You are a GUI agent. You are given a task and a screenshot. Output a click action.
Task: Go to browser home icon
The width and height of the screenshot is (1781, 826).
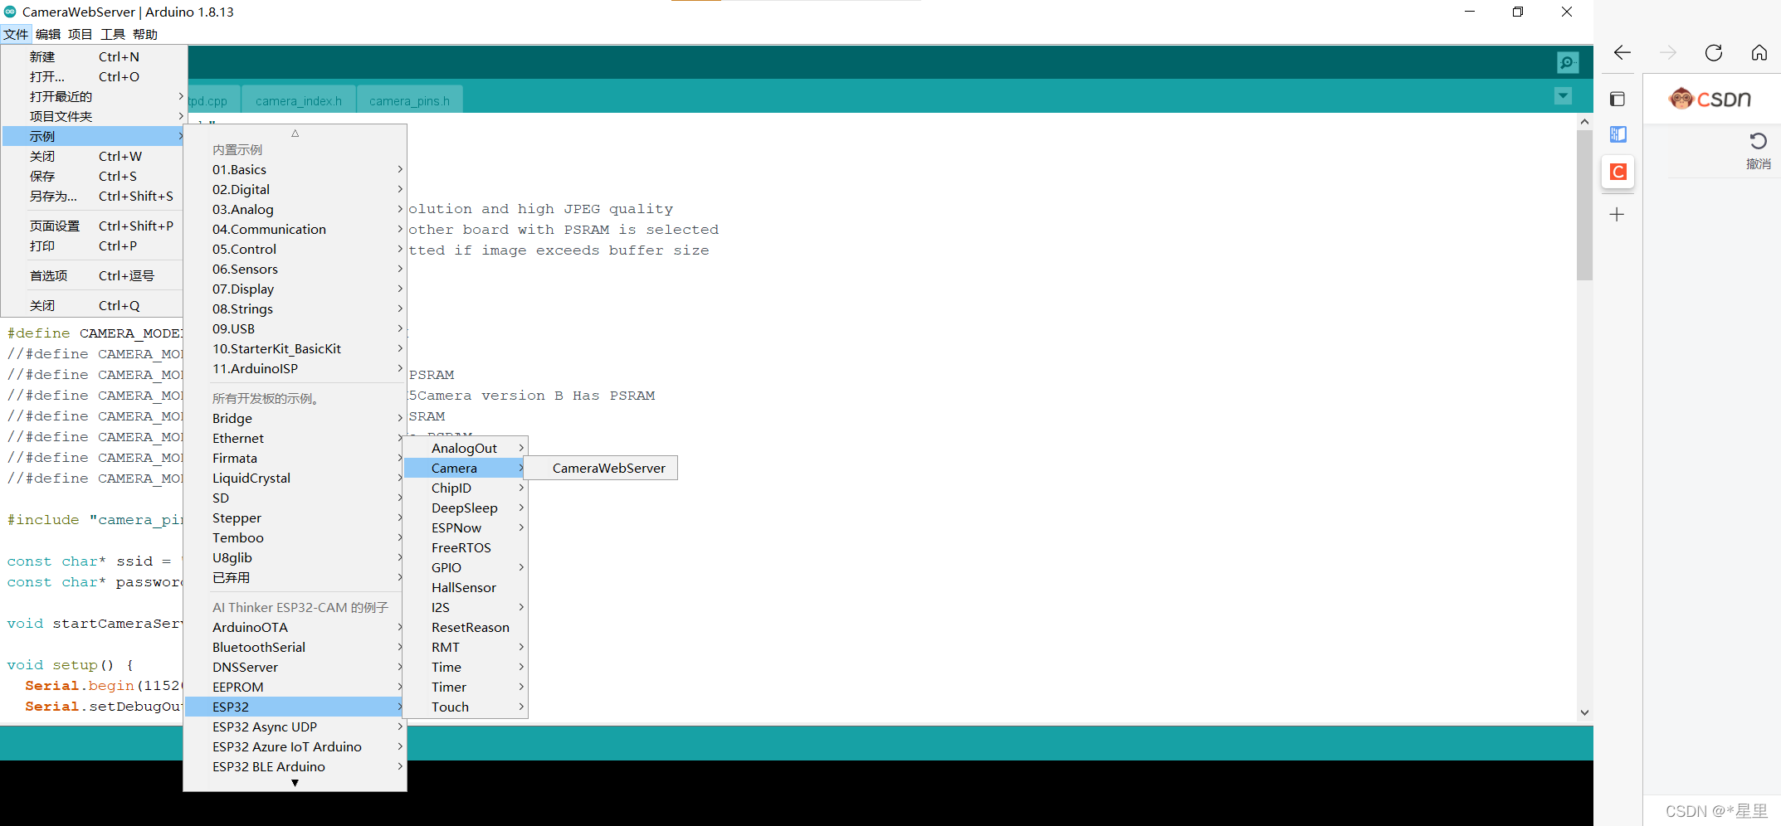click(1759, 53)
